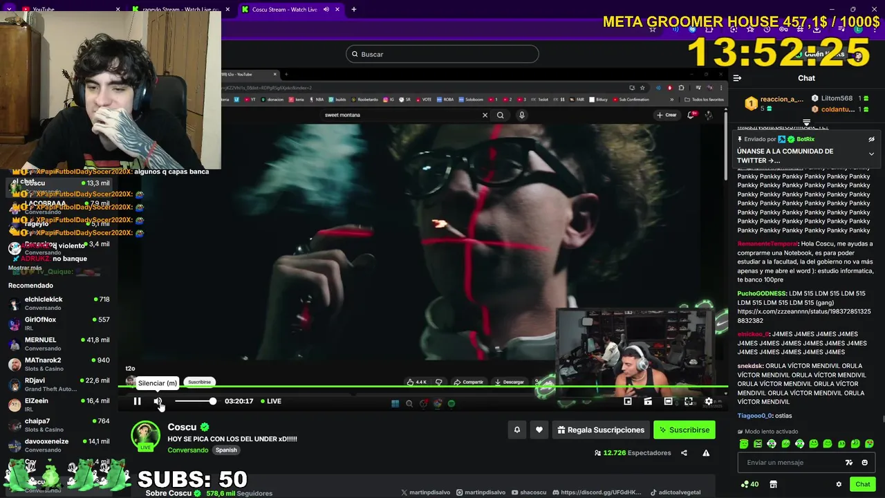Open chat user PuchoGODNESS
The width and height of the screenshot is (885, 498).
point(762,294)
